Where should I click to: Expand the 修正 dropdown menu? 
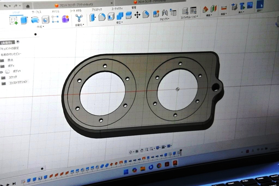point(119,22)
